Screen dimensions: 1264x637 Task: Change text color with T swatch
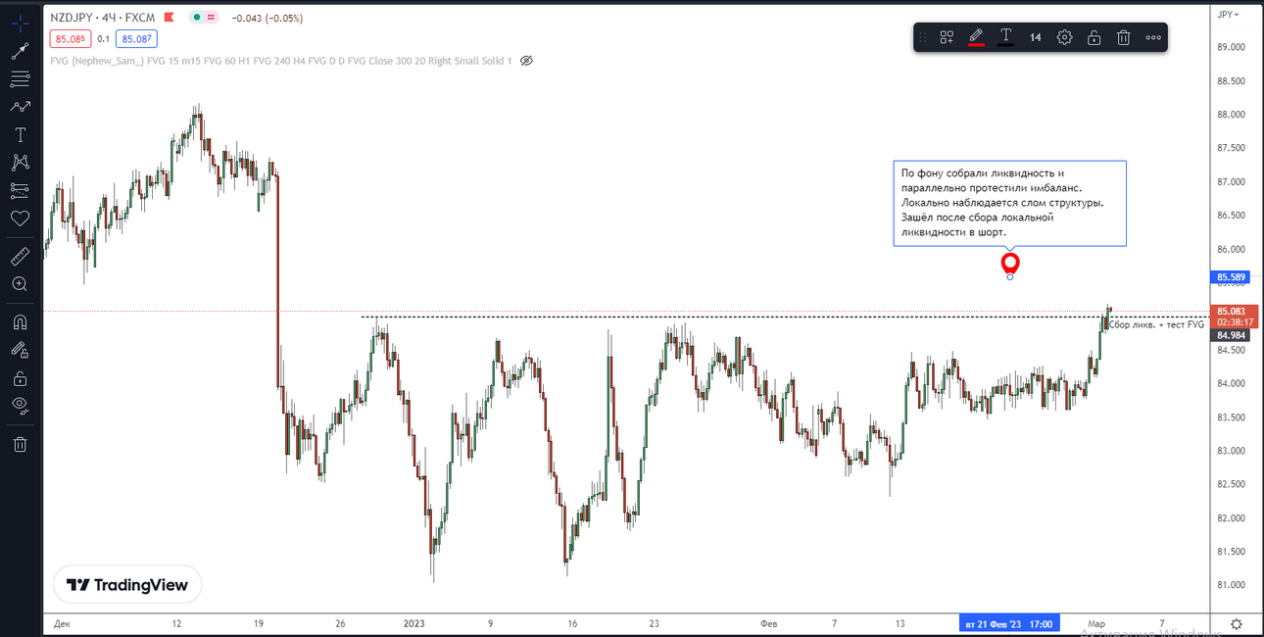[x=1005, y=37]
